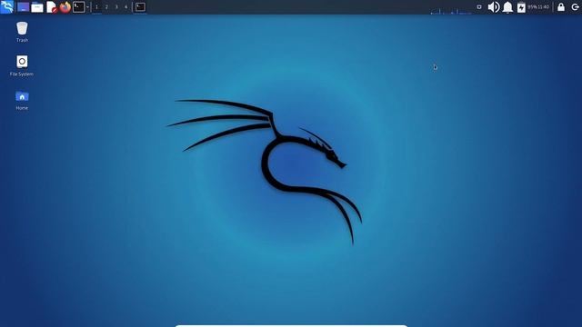The width and height of the screenshot is (582, 327).
Task: Open the file manager launcher in panel
Action: [x=37, y=7]
